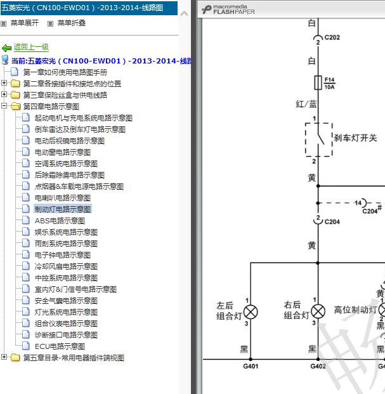Click the 菜单折叠 collapse-menu button
Screen dimensions: 385x394
click(67, 23)
